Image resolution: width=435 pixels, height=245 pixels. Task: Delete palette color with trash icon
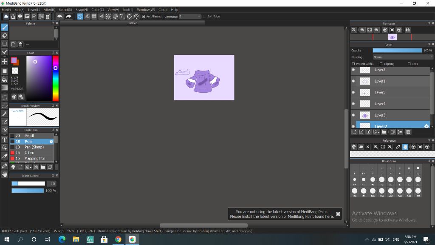(x=20, y=44)
